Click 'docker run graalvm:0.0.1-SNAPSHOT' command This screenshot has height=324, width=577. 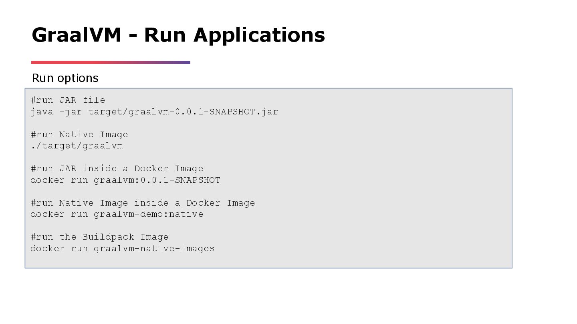click(125, 180)
